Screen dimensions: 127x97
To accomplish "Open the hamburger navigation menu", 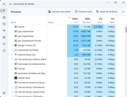I will pos(4,4).
